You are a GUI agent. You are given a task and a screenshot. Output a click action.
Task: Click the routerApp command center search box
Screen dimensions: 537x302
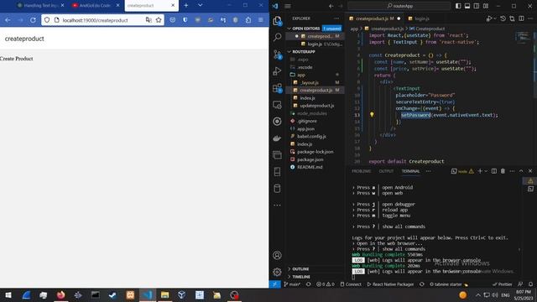coord(399,6)
